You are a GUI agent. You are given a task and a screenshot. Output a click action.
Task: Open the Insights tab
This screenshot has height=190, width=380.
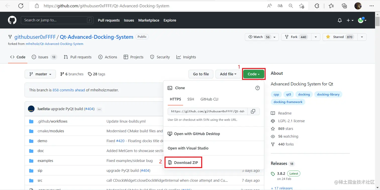[x=186, y=57]
